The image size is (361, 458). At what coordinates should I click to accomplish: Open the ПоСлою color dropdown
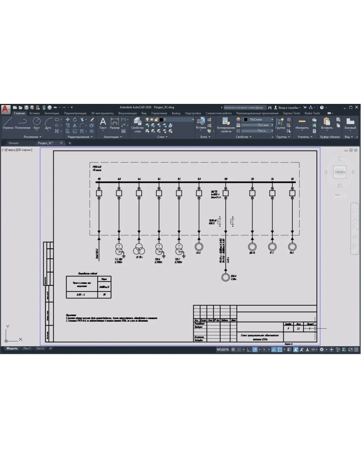(272, 119)
